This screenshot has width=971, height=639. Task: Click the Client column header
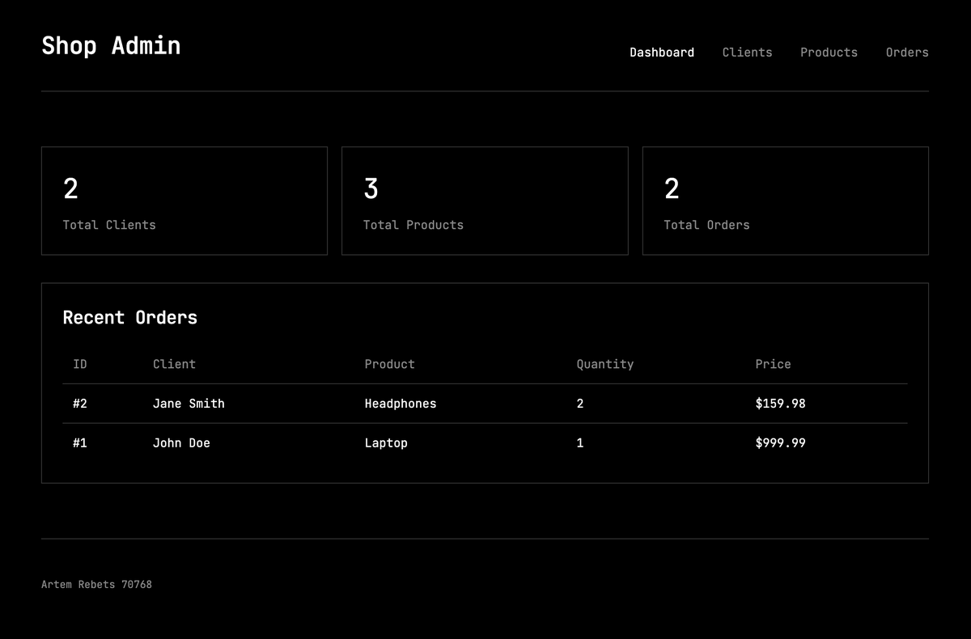tap(174, 364)
